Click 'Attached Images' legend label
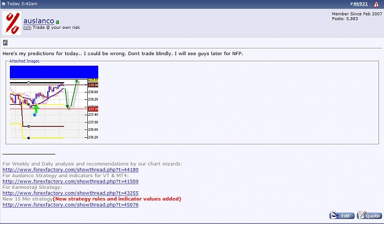 point(24,61)
